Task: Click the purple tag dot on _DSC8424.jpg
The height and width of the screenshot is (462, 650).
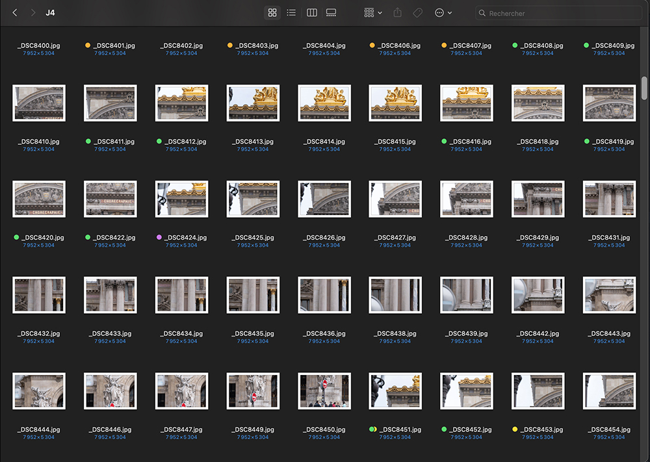Action: tap(159, 238)
